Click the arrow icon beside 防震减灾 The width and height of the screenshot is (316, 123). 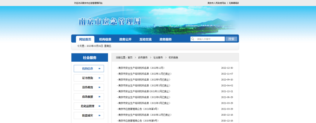click(99, 115)
